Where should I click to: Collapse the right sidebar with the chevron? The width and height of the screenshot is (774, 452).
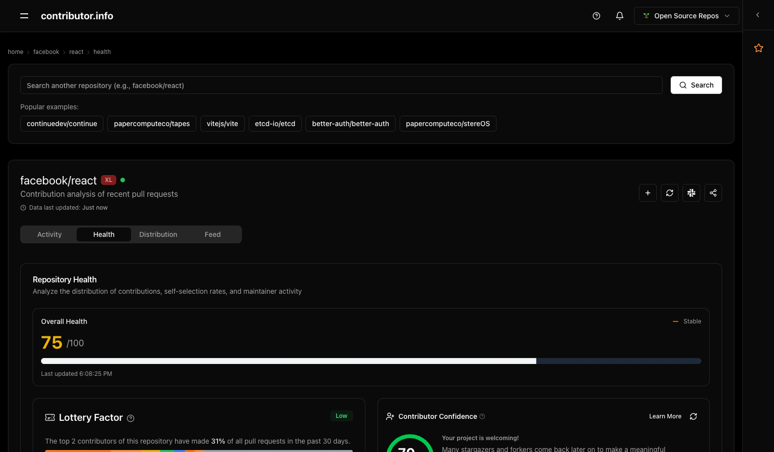click(757, 15)
